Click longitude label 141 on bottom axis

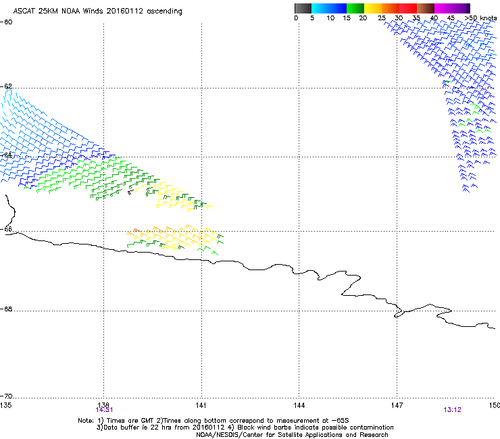[x=201, y=405]
